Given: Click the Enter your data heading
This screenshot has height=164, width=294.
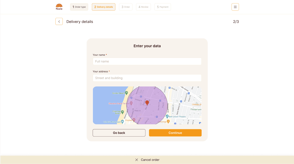Looking at the screenshot, I should [x=147, y=46].
